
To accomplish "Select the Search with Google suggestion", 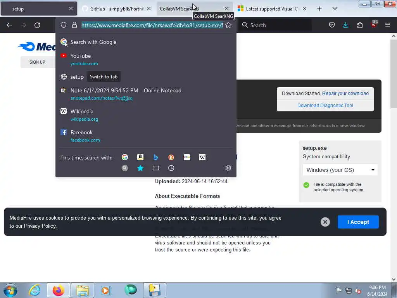I will click(146, 42).
